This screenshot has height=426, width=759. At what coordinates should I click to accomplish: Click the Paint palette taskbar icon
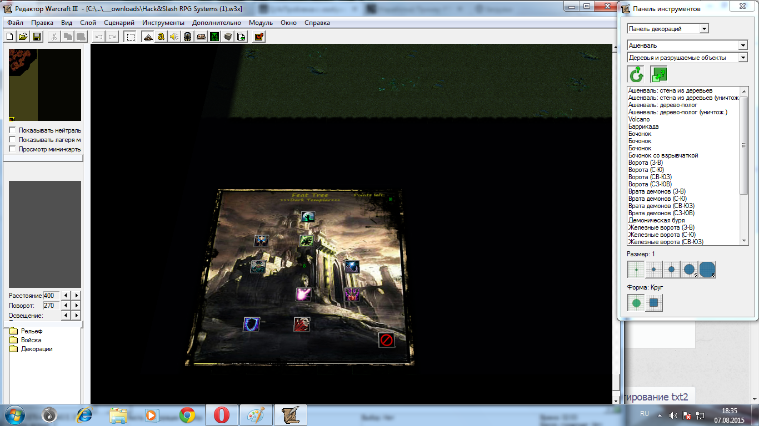[256, 415]
